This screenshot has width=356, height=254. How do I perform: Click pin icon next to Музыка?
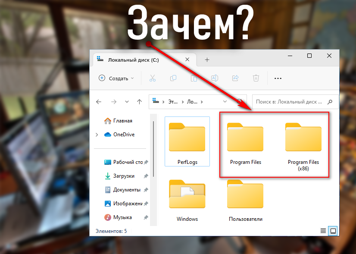pos(146,217)
